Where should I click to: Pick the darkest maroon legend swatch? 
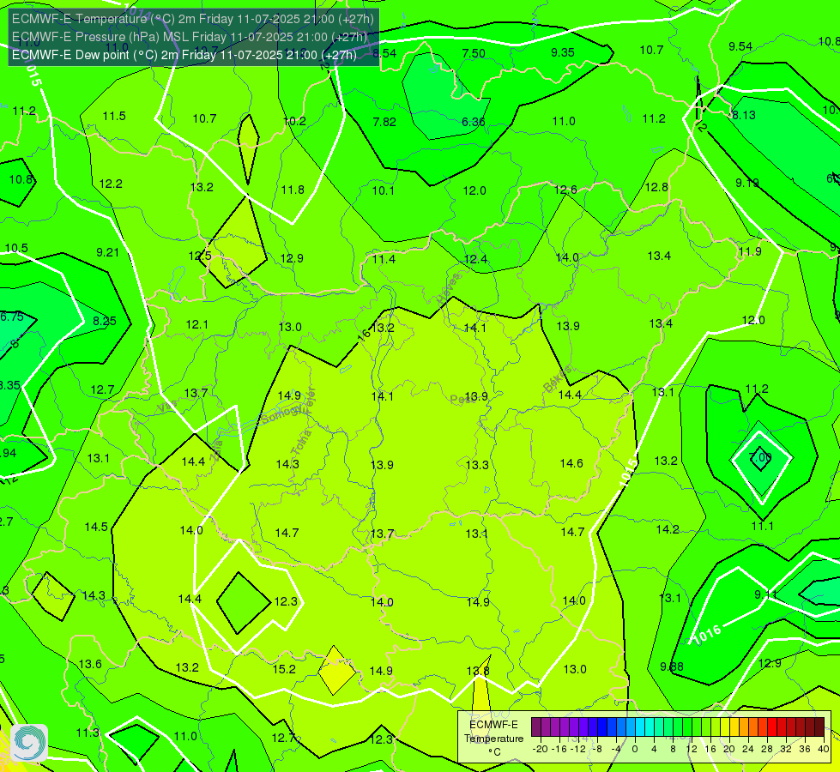coord(819,727)
